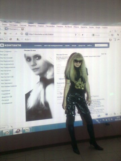Image resolution: width=121 pixels, height=161 pixels.
Task: Open the media player taskbar icon
Action: [7, 133]
